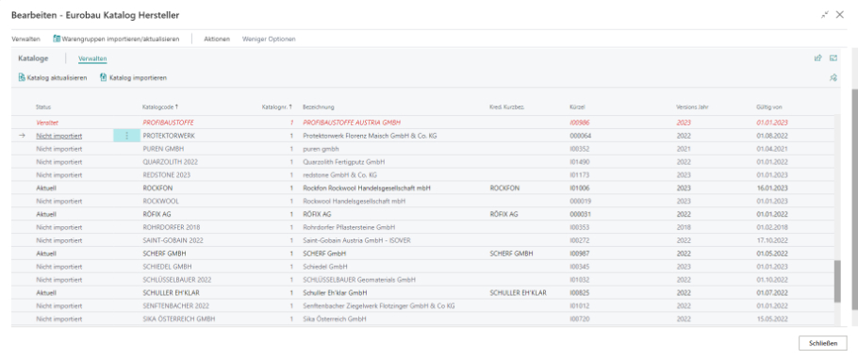Click date 17.10.2022 in Saint-Gobain row
The height and width of the screenshot is (360, 858).
(x=772, y=240)
